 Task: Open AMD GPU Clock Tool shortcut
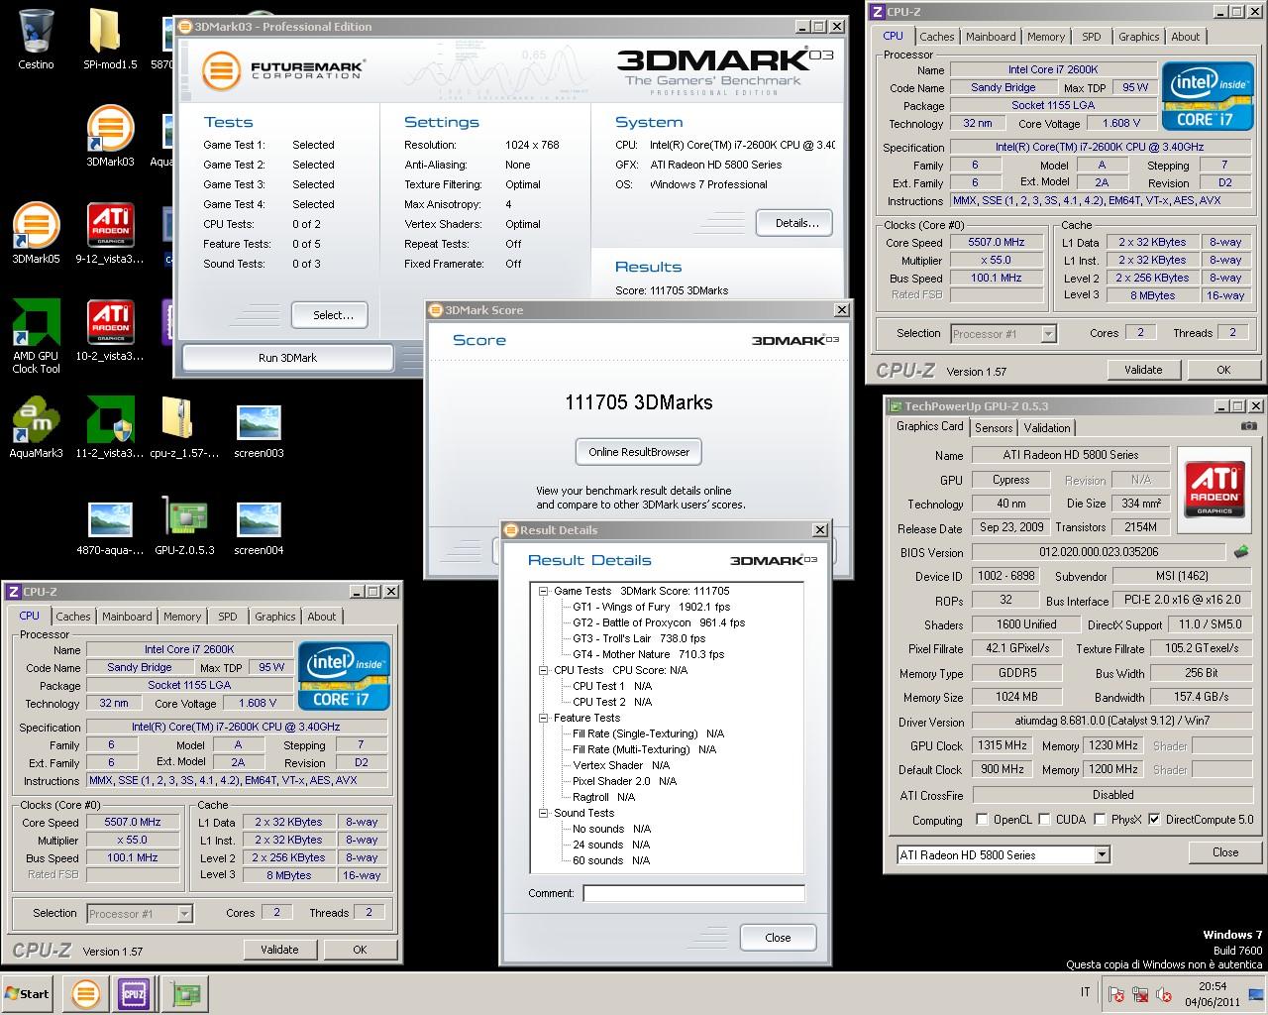pyautogui.click(x=37, y=335)
